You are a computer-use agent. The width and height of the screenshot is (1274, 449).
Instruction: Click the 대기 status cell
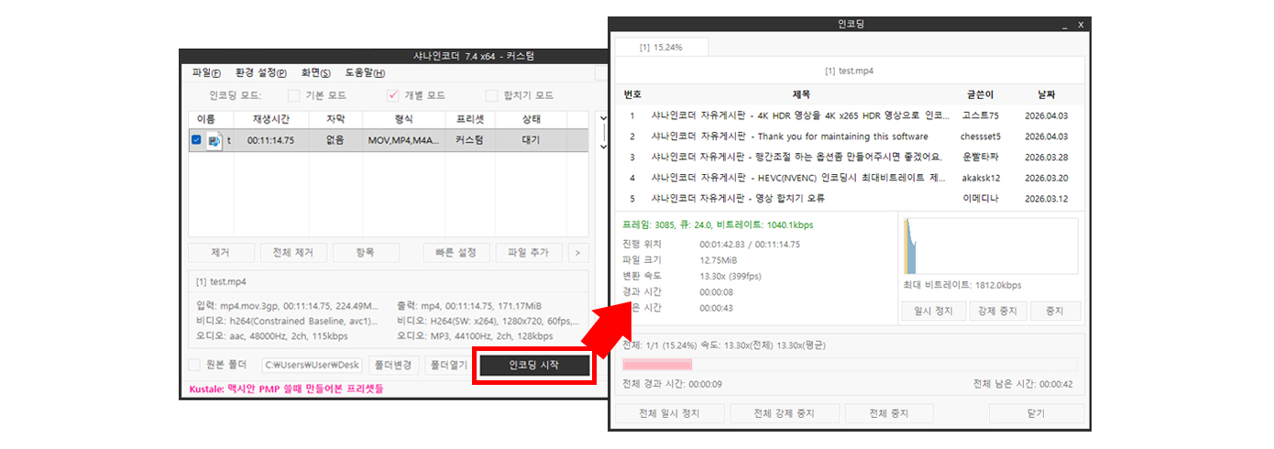531,140
